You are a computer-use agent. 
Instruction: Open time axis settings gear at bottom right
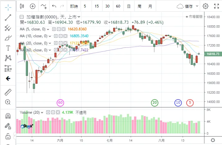[213, 140]
